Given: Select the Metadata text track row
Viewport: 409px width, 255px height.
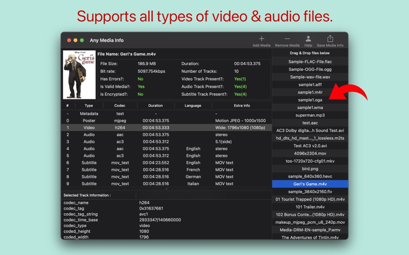Looking at the screenshot, I should click(167, 114).
